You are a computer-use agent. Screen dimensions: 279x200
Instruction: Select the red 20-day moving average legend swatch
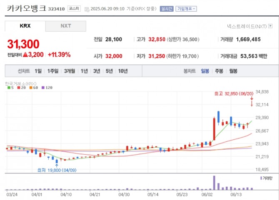click(19, 88)
